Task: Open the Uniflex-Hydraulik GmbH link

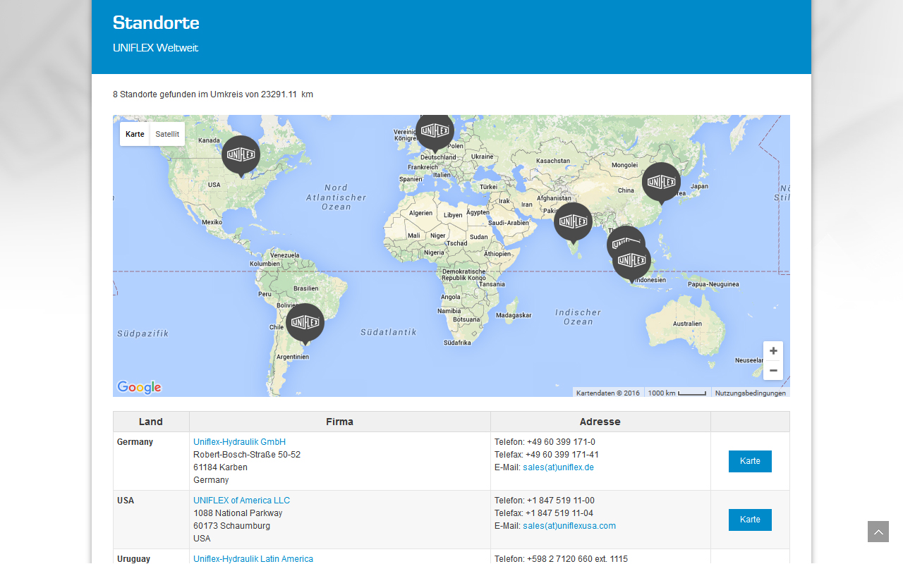Action: [239, 442]
